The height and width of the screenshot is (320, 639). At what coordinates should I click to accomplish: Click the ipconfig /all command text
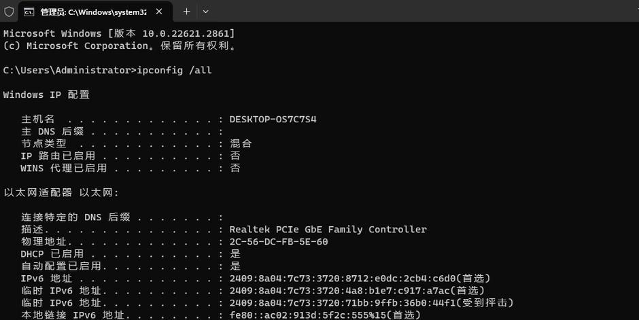tap(175, 70)
